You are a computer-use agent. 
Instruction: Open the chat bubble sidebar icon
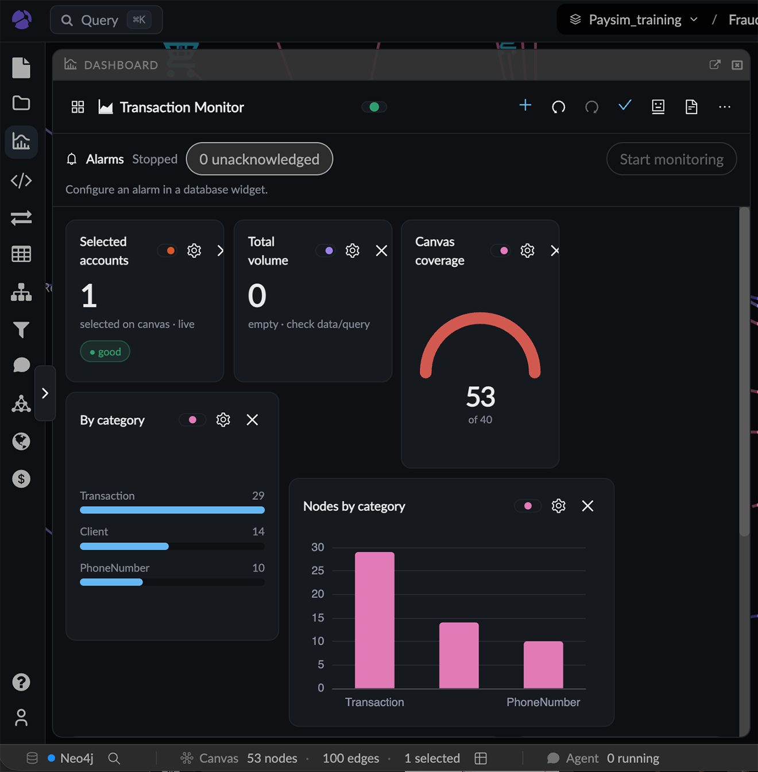point(21,365)
